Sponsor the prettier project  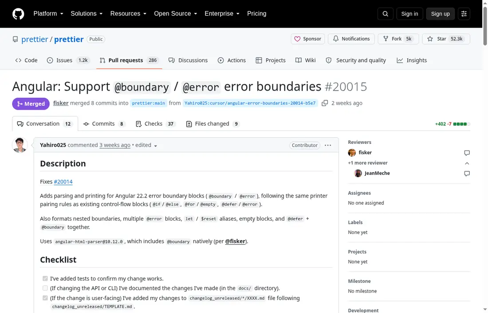coord(308,39)
